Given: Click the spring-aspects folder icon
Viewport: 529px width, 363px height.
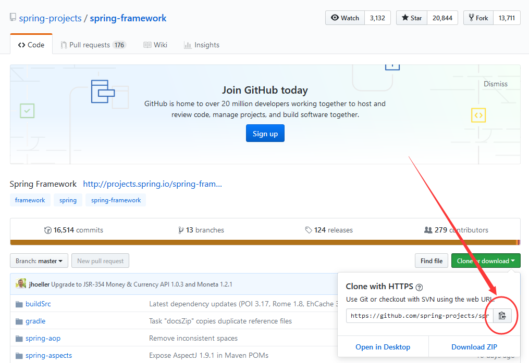Looking at the screenshot, I should tap(19, 356).
